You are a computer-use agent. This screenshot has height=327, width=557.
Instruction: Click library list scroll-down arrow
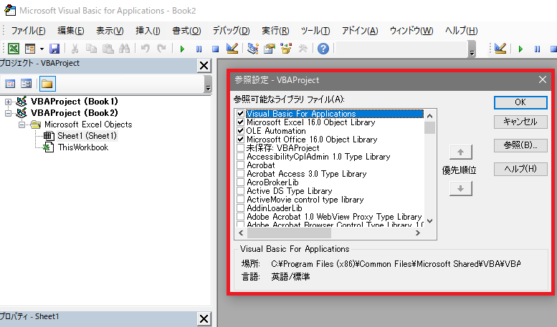tap(430, 221)
